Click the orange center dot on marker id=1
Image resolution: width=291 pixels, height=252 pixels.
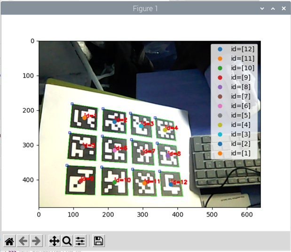point(84,118)
